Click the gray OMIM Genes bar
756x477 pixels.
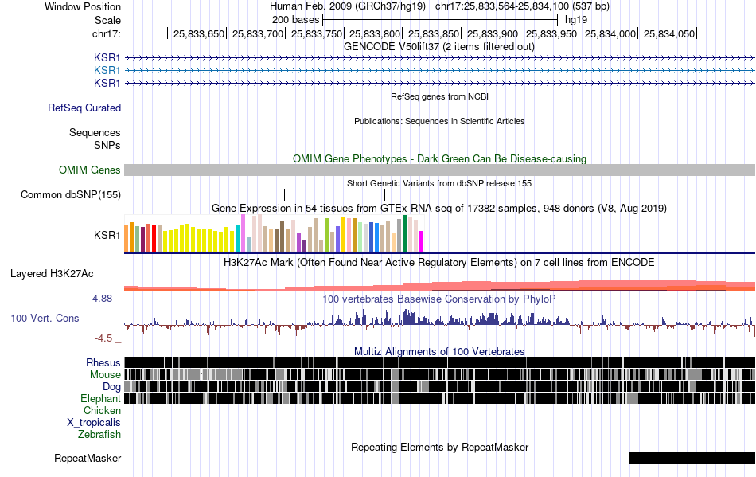(440, 170)
